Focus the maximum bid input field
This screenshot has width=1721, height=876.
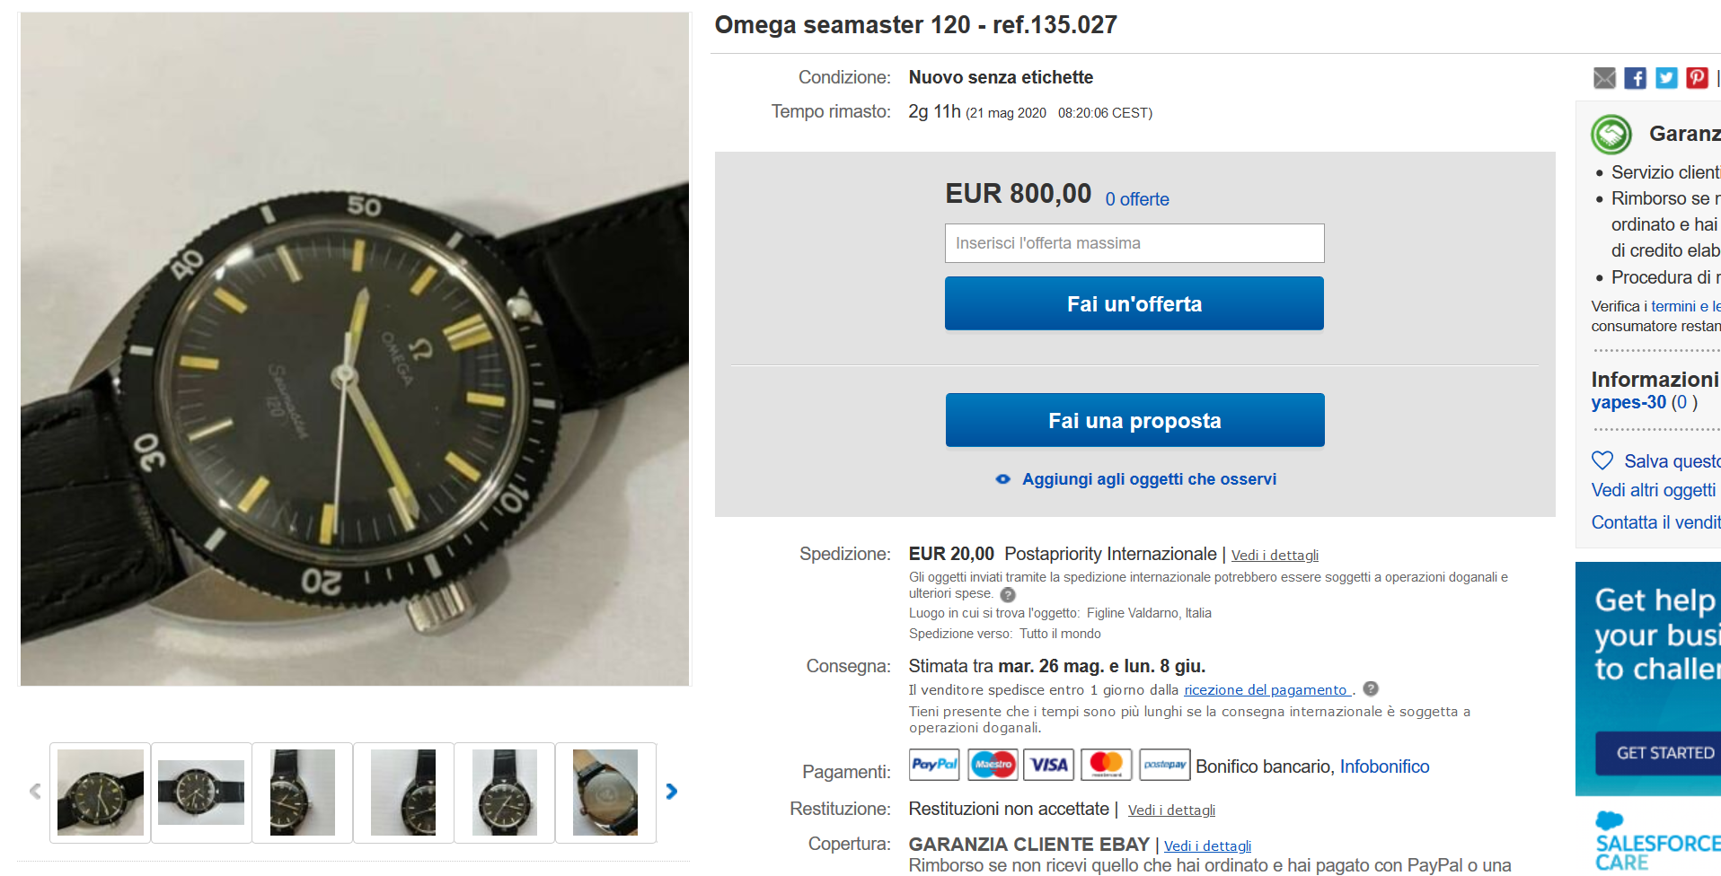point(1134,243)
